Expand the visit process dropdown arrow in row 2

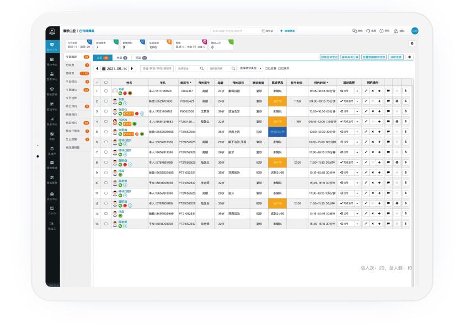[357, 101]
